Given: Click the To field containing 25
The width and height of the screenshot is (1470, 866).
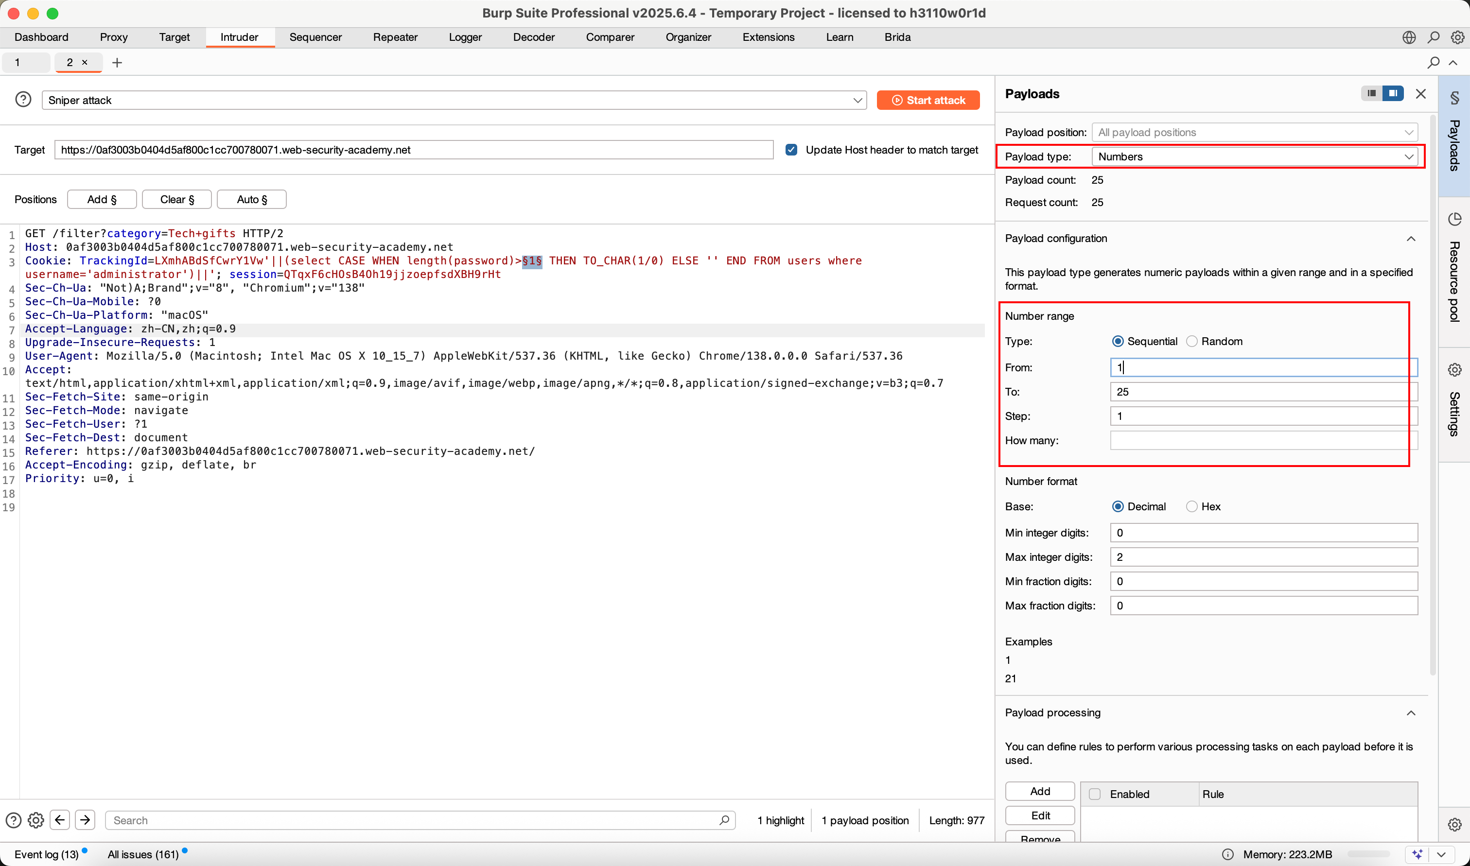Looking at the screenshot, I should [1263, 392].
